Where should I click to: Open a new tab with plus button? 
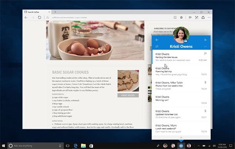(x=55, y=12)
